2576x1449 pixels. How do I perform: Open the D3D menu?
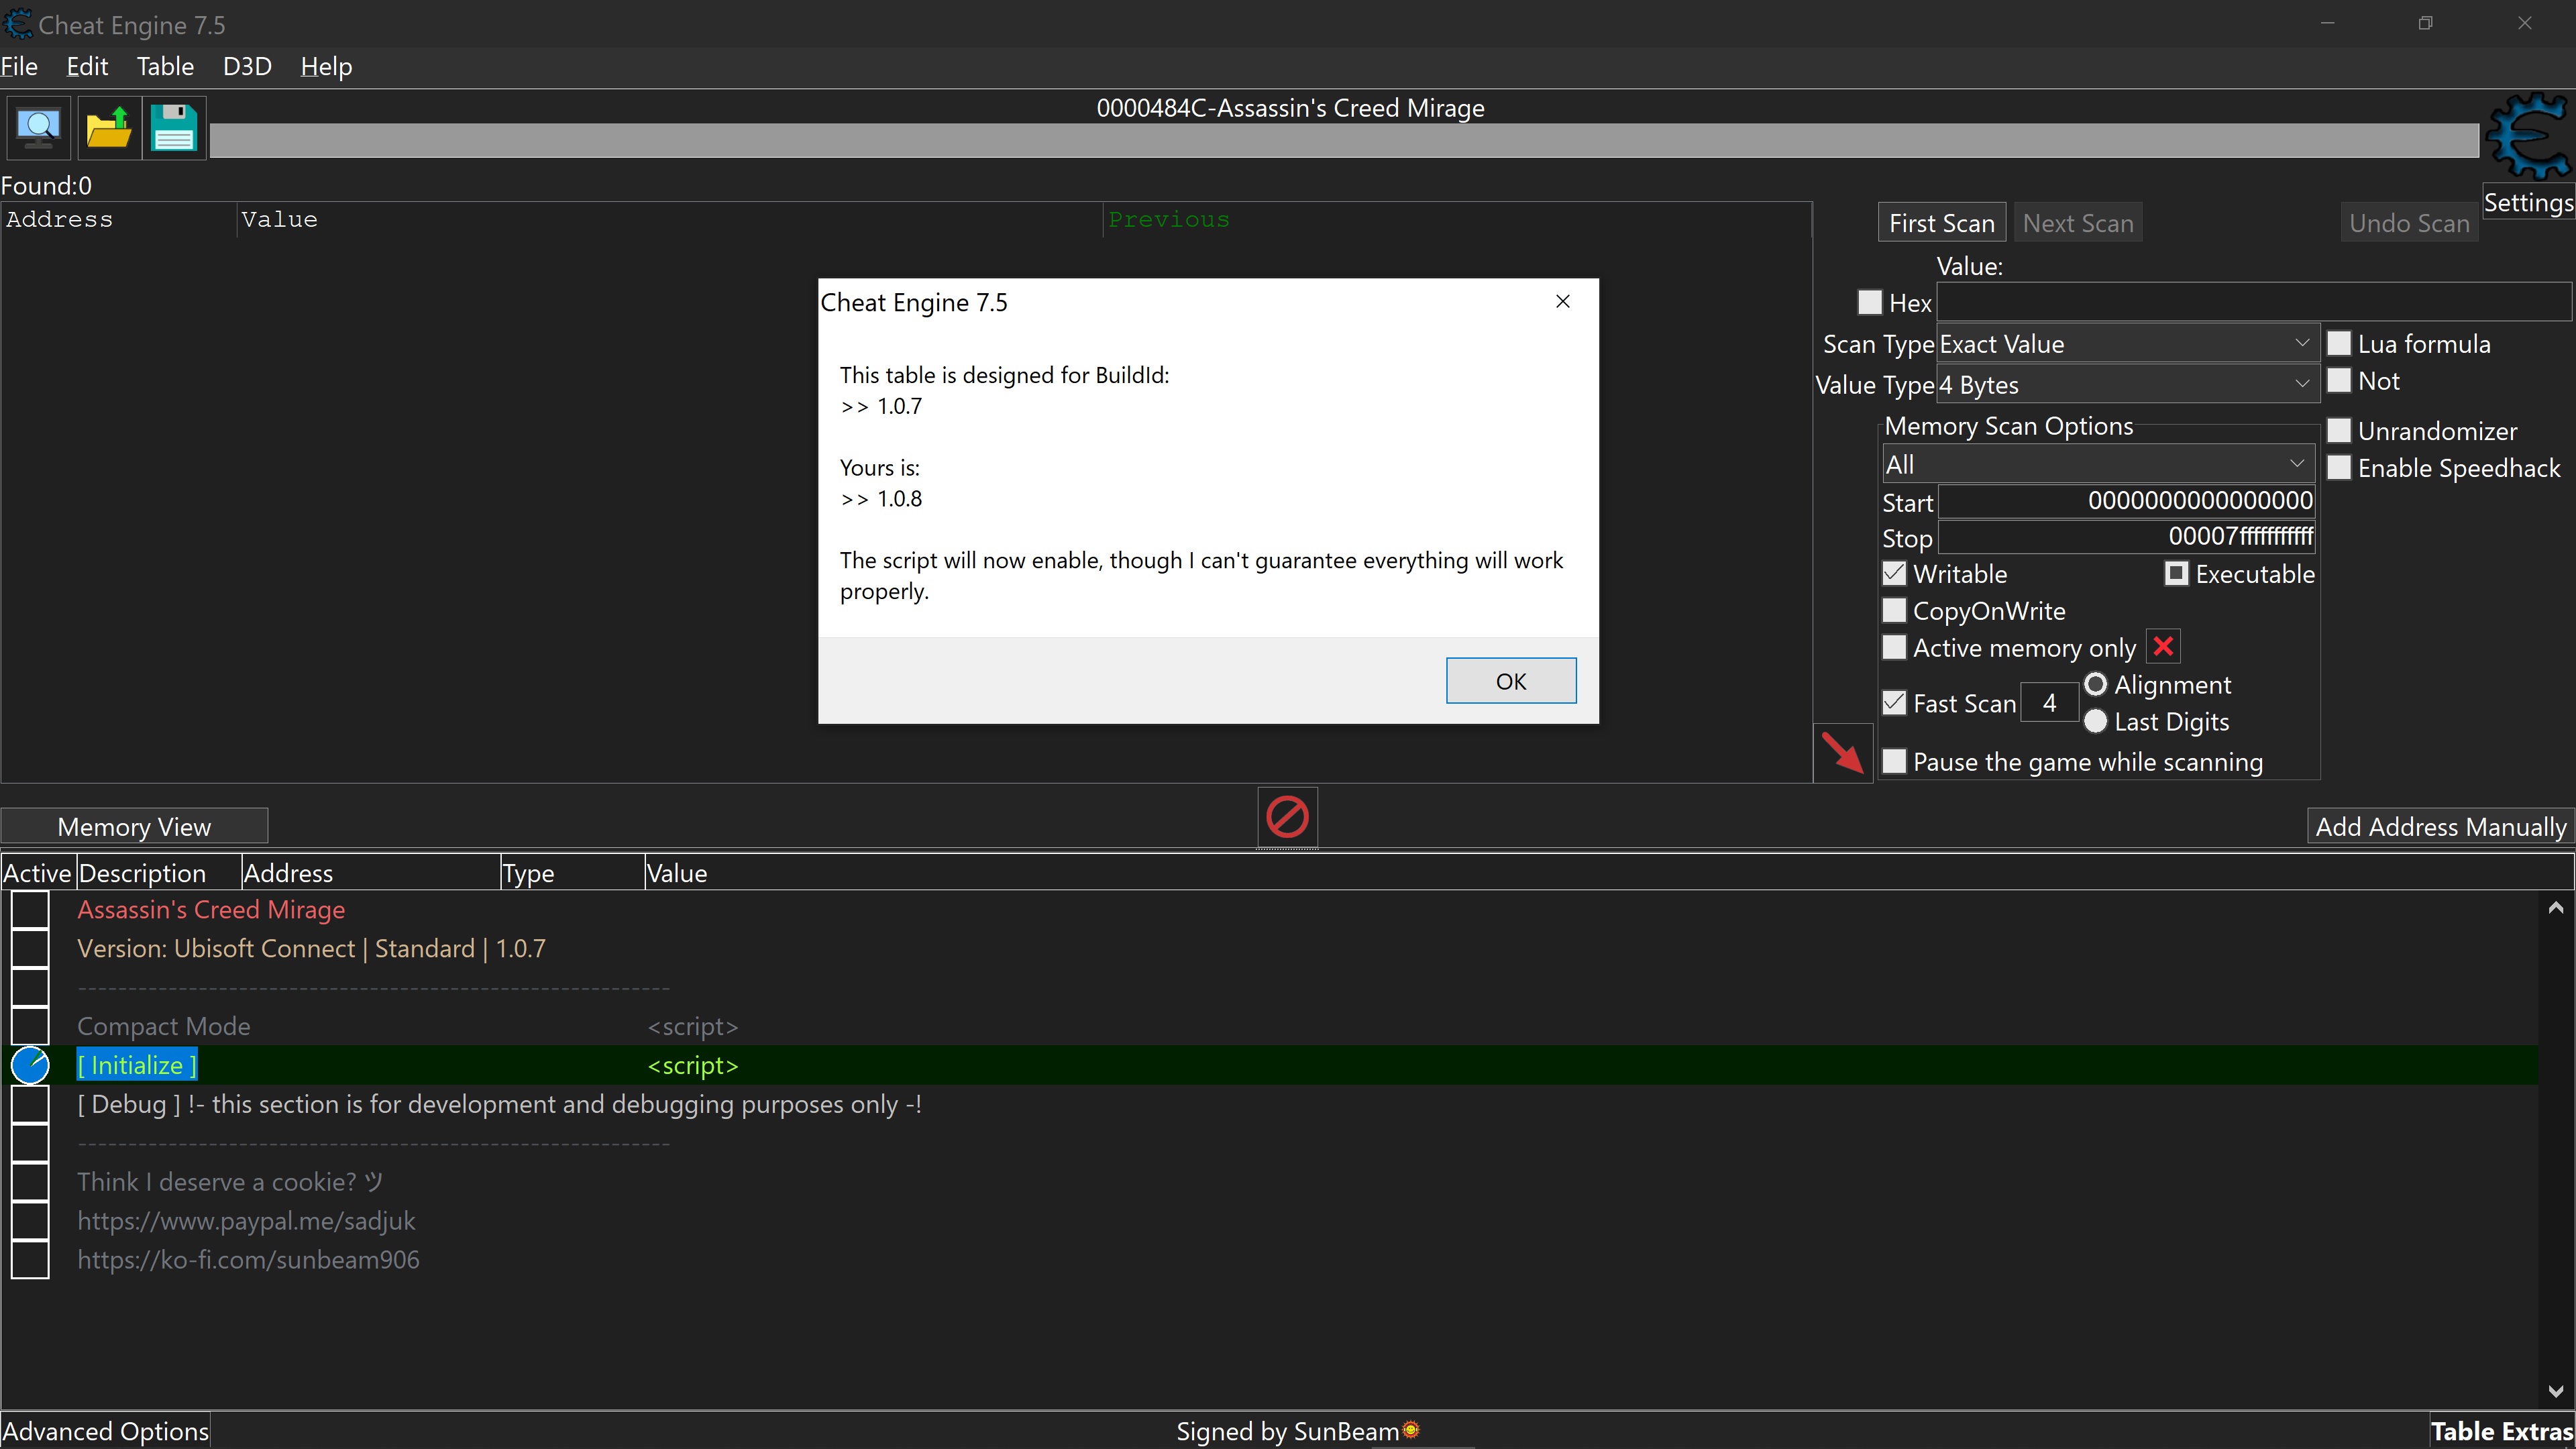click(x=247, y=67)
